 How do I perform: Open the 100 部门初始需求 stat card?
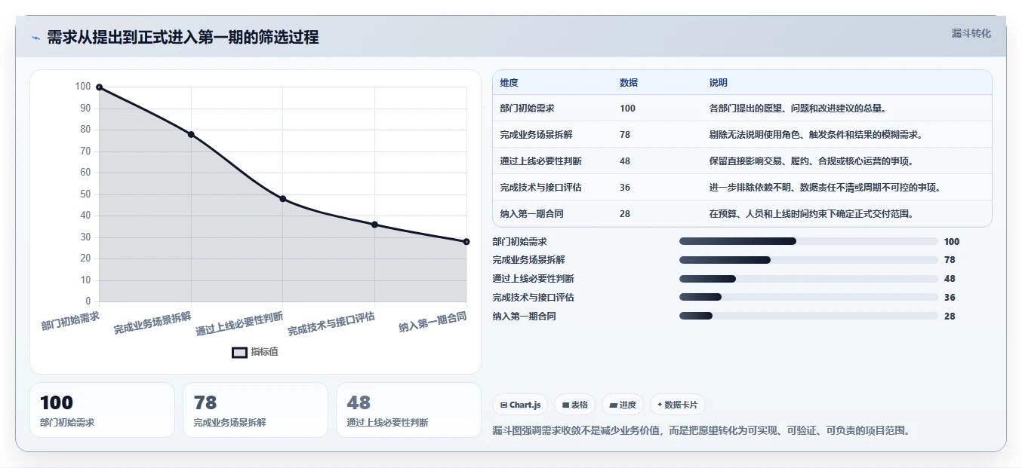(x=102, y=410)
